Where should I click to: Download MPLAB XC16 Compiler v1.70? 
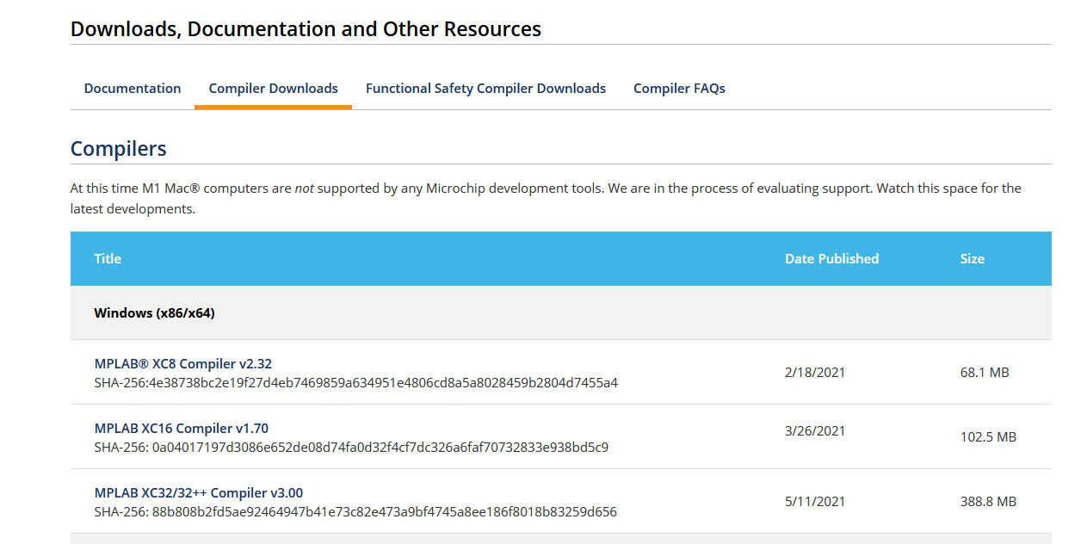click(182, 429)
